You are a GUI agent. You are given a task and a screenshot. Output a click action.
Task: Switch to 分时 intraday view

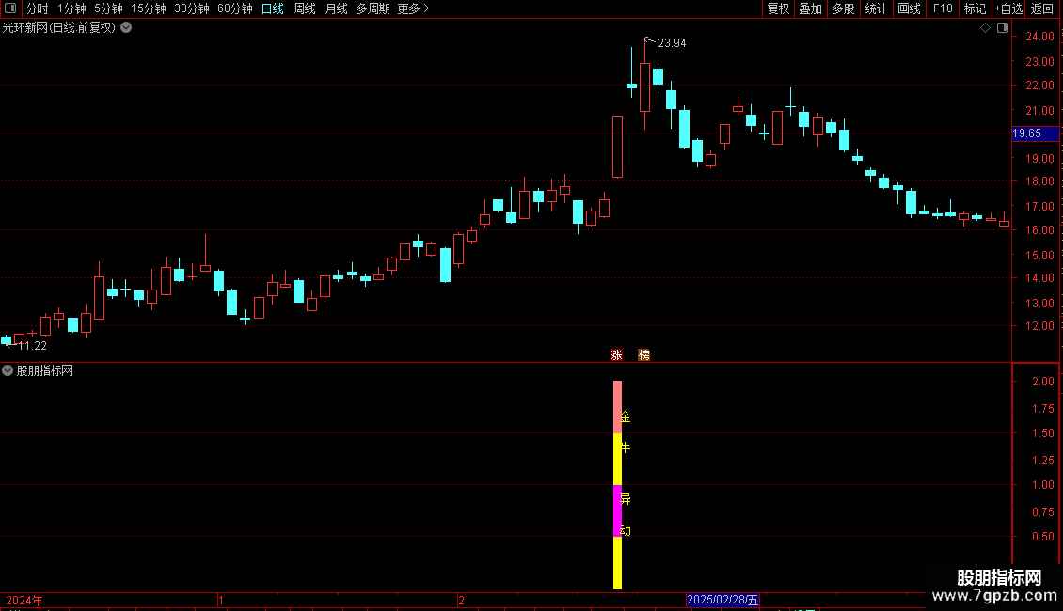(x=38, y=8)
